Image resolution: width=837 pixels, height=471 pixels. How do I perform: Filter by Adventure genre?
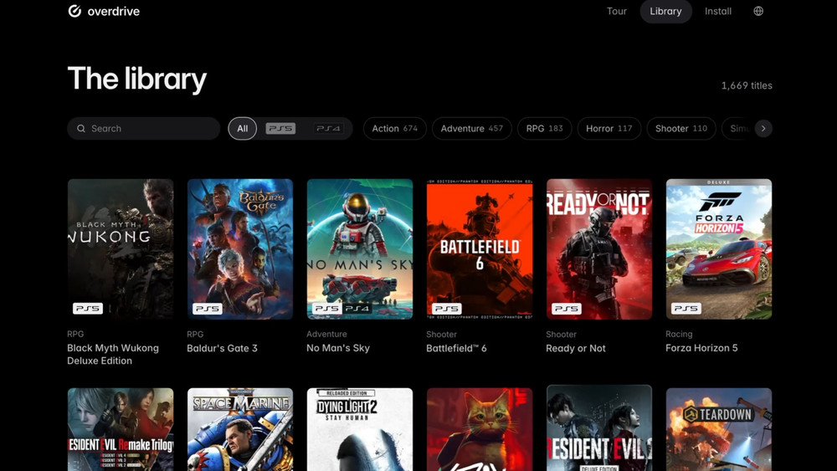(x=472, y=129)
